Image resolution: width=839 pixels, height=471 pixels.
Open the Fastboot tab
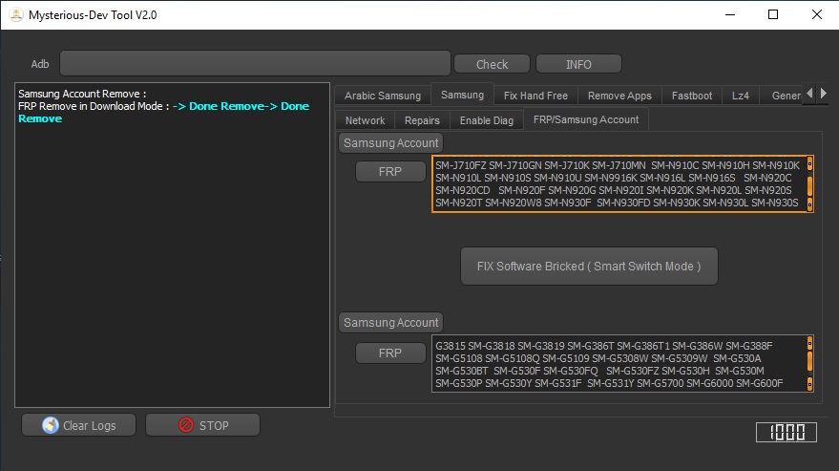tap(692, 96)
